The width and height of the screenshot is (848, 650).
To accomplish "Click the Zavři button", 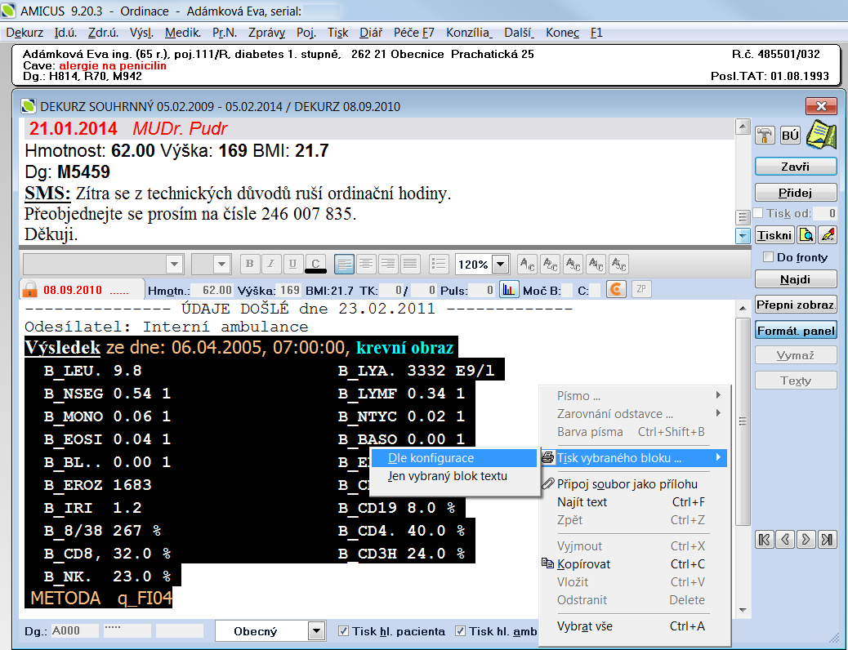I will (796, 167).
